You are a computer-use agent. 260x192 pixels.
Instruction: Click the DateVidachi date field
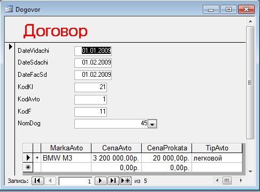[x=93, y=51]
